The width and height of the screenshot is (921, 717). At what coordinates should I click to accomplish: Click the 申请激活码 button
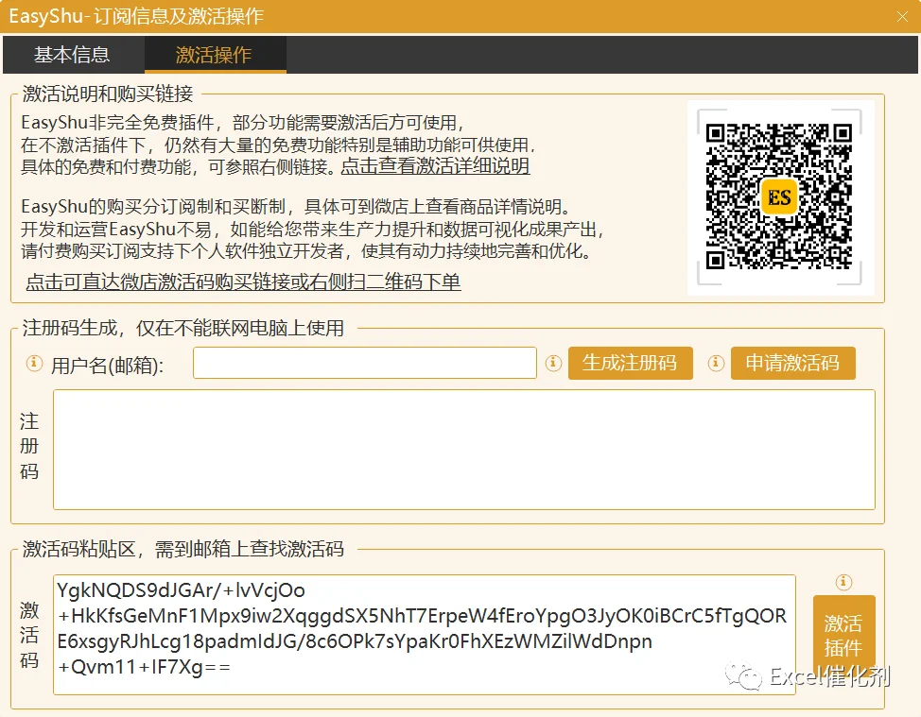[793, 363]
